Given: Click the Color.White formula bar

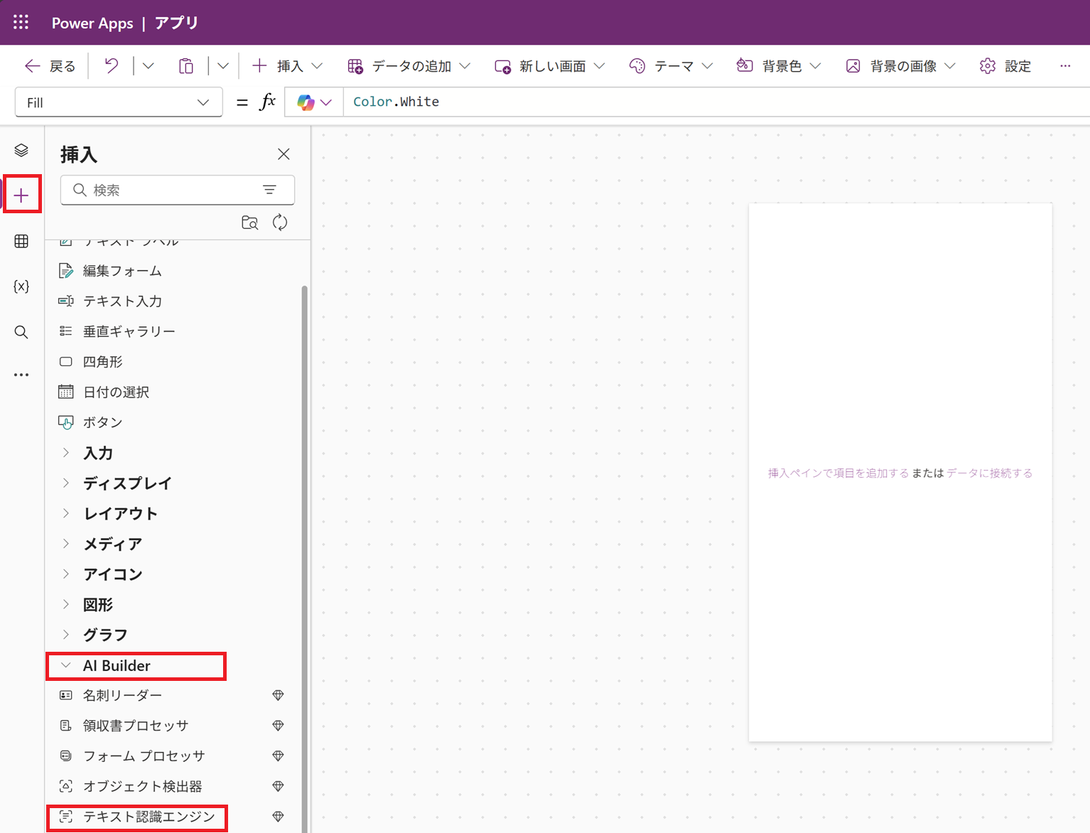Looking at the screenshot, I should 716,102.
